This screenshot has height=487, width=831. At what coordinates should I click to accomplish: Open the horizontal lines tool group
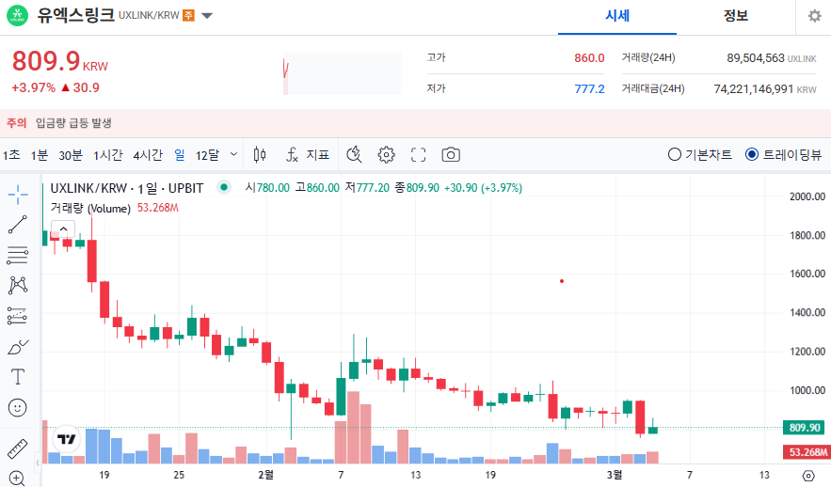point(18,255)
